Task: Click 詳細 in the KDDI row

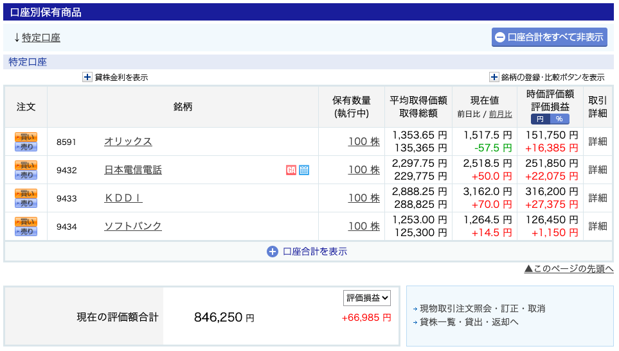Action: (598, 198)
